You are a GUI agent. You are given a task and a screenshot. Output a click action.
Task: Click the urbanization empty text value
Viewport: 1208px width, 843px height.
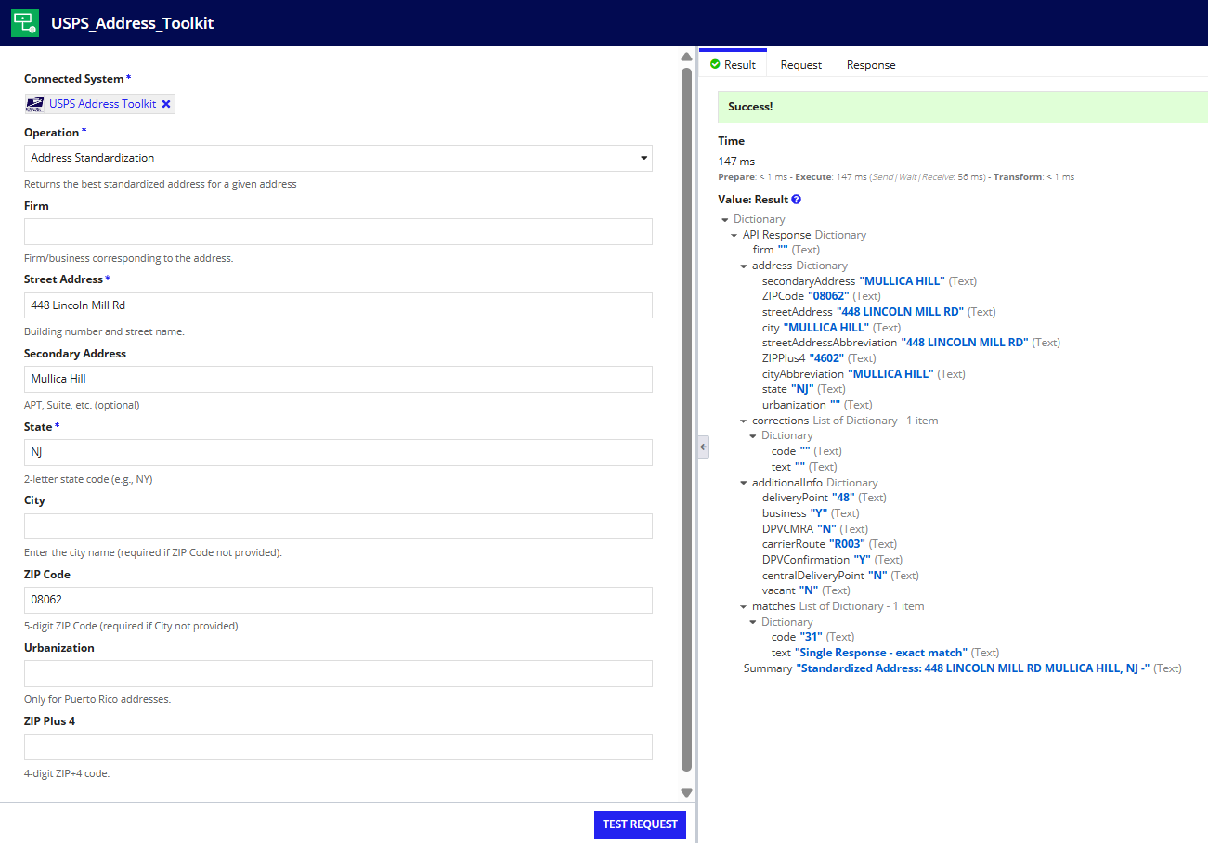click(835, 405)
